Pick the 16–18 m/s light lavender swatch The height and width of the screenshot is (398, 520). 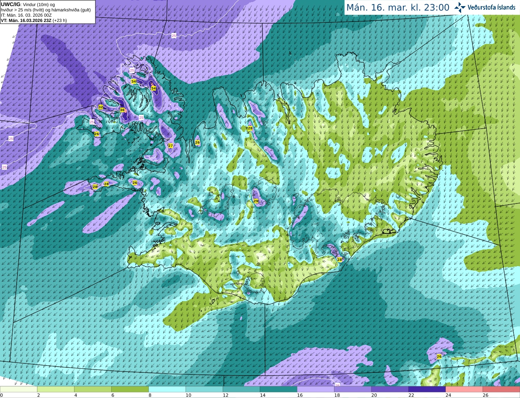click(x=316, y=389)
